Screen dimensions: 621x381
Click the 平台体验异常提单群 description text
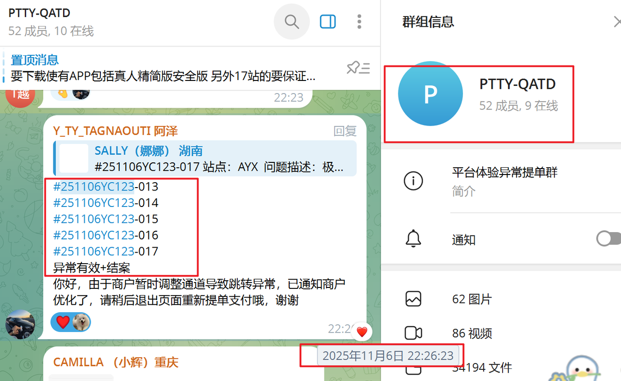point(505,172)
